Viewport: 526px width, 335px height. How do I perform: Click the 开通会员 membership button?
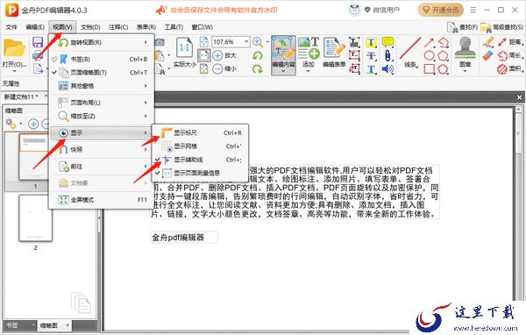(441, 10)
